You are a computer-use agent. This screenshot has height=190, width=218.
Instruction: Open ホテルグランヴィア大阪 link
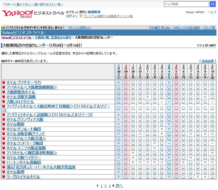[25, 119]
